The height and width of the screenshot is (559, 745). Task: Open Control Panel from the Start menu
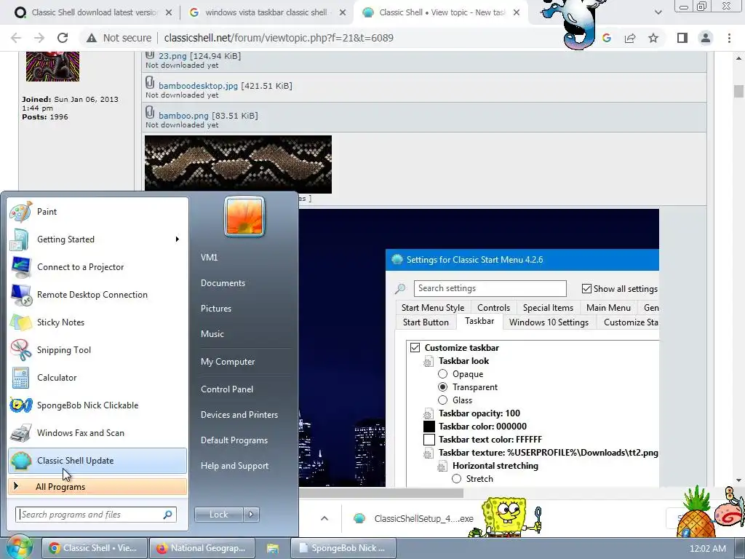point(227,389)
